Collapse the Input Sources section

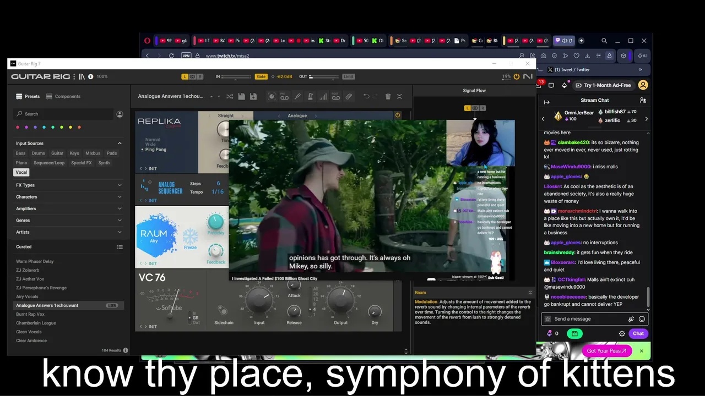[x=120, y=144]
